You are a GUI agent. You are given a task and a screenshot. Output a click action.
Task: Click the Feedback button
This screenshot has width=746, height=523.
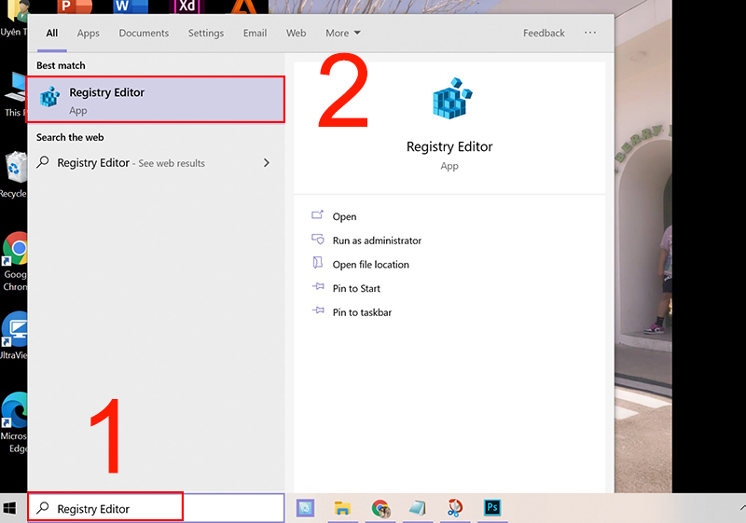pyautogui.click(x=544, y=33)
